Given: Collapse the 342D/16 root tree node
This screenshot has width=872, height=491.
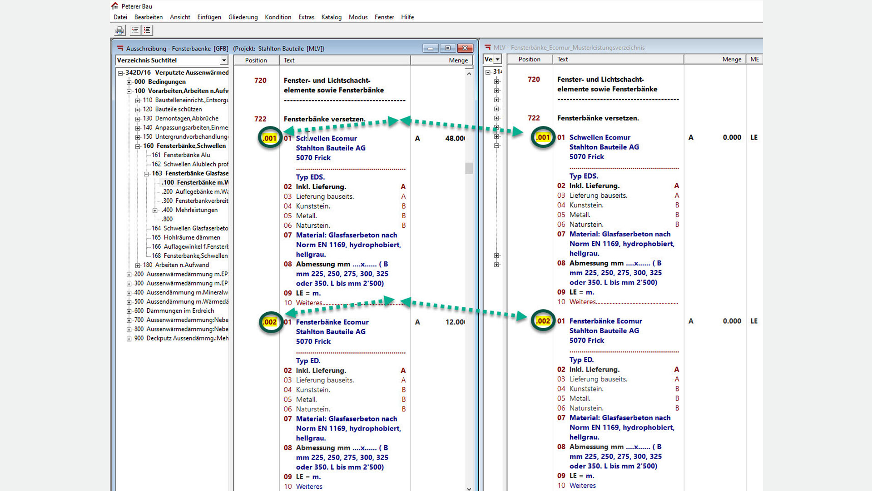Looking at the screenshot, I should point(120,73).
